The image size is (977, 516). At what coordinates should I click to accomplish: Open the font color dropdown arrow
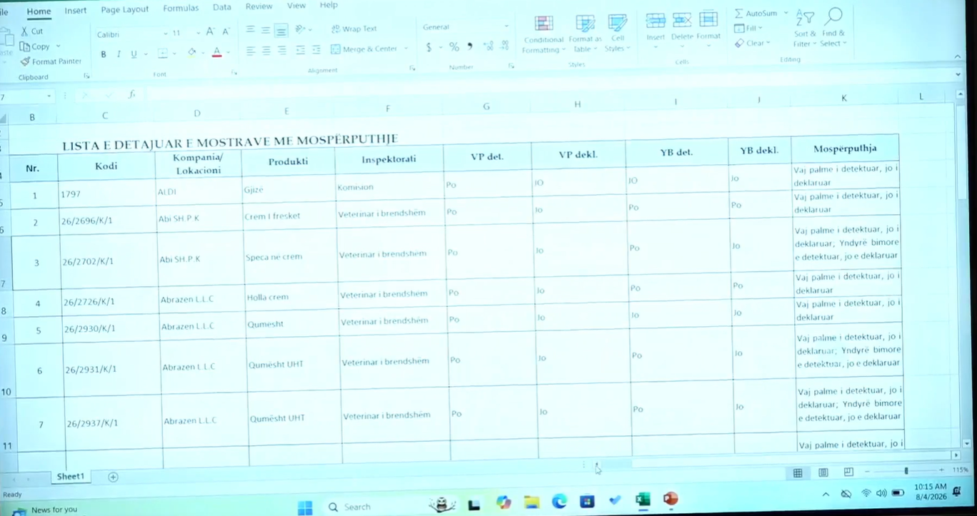tap(228, 53)
